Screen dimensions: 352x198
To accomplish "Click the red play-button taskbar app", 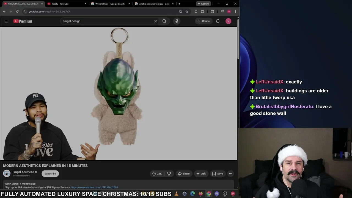I will tap(233, 194).
